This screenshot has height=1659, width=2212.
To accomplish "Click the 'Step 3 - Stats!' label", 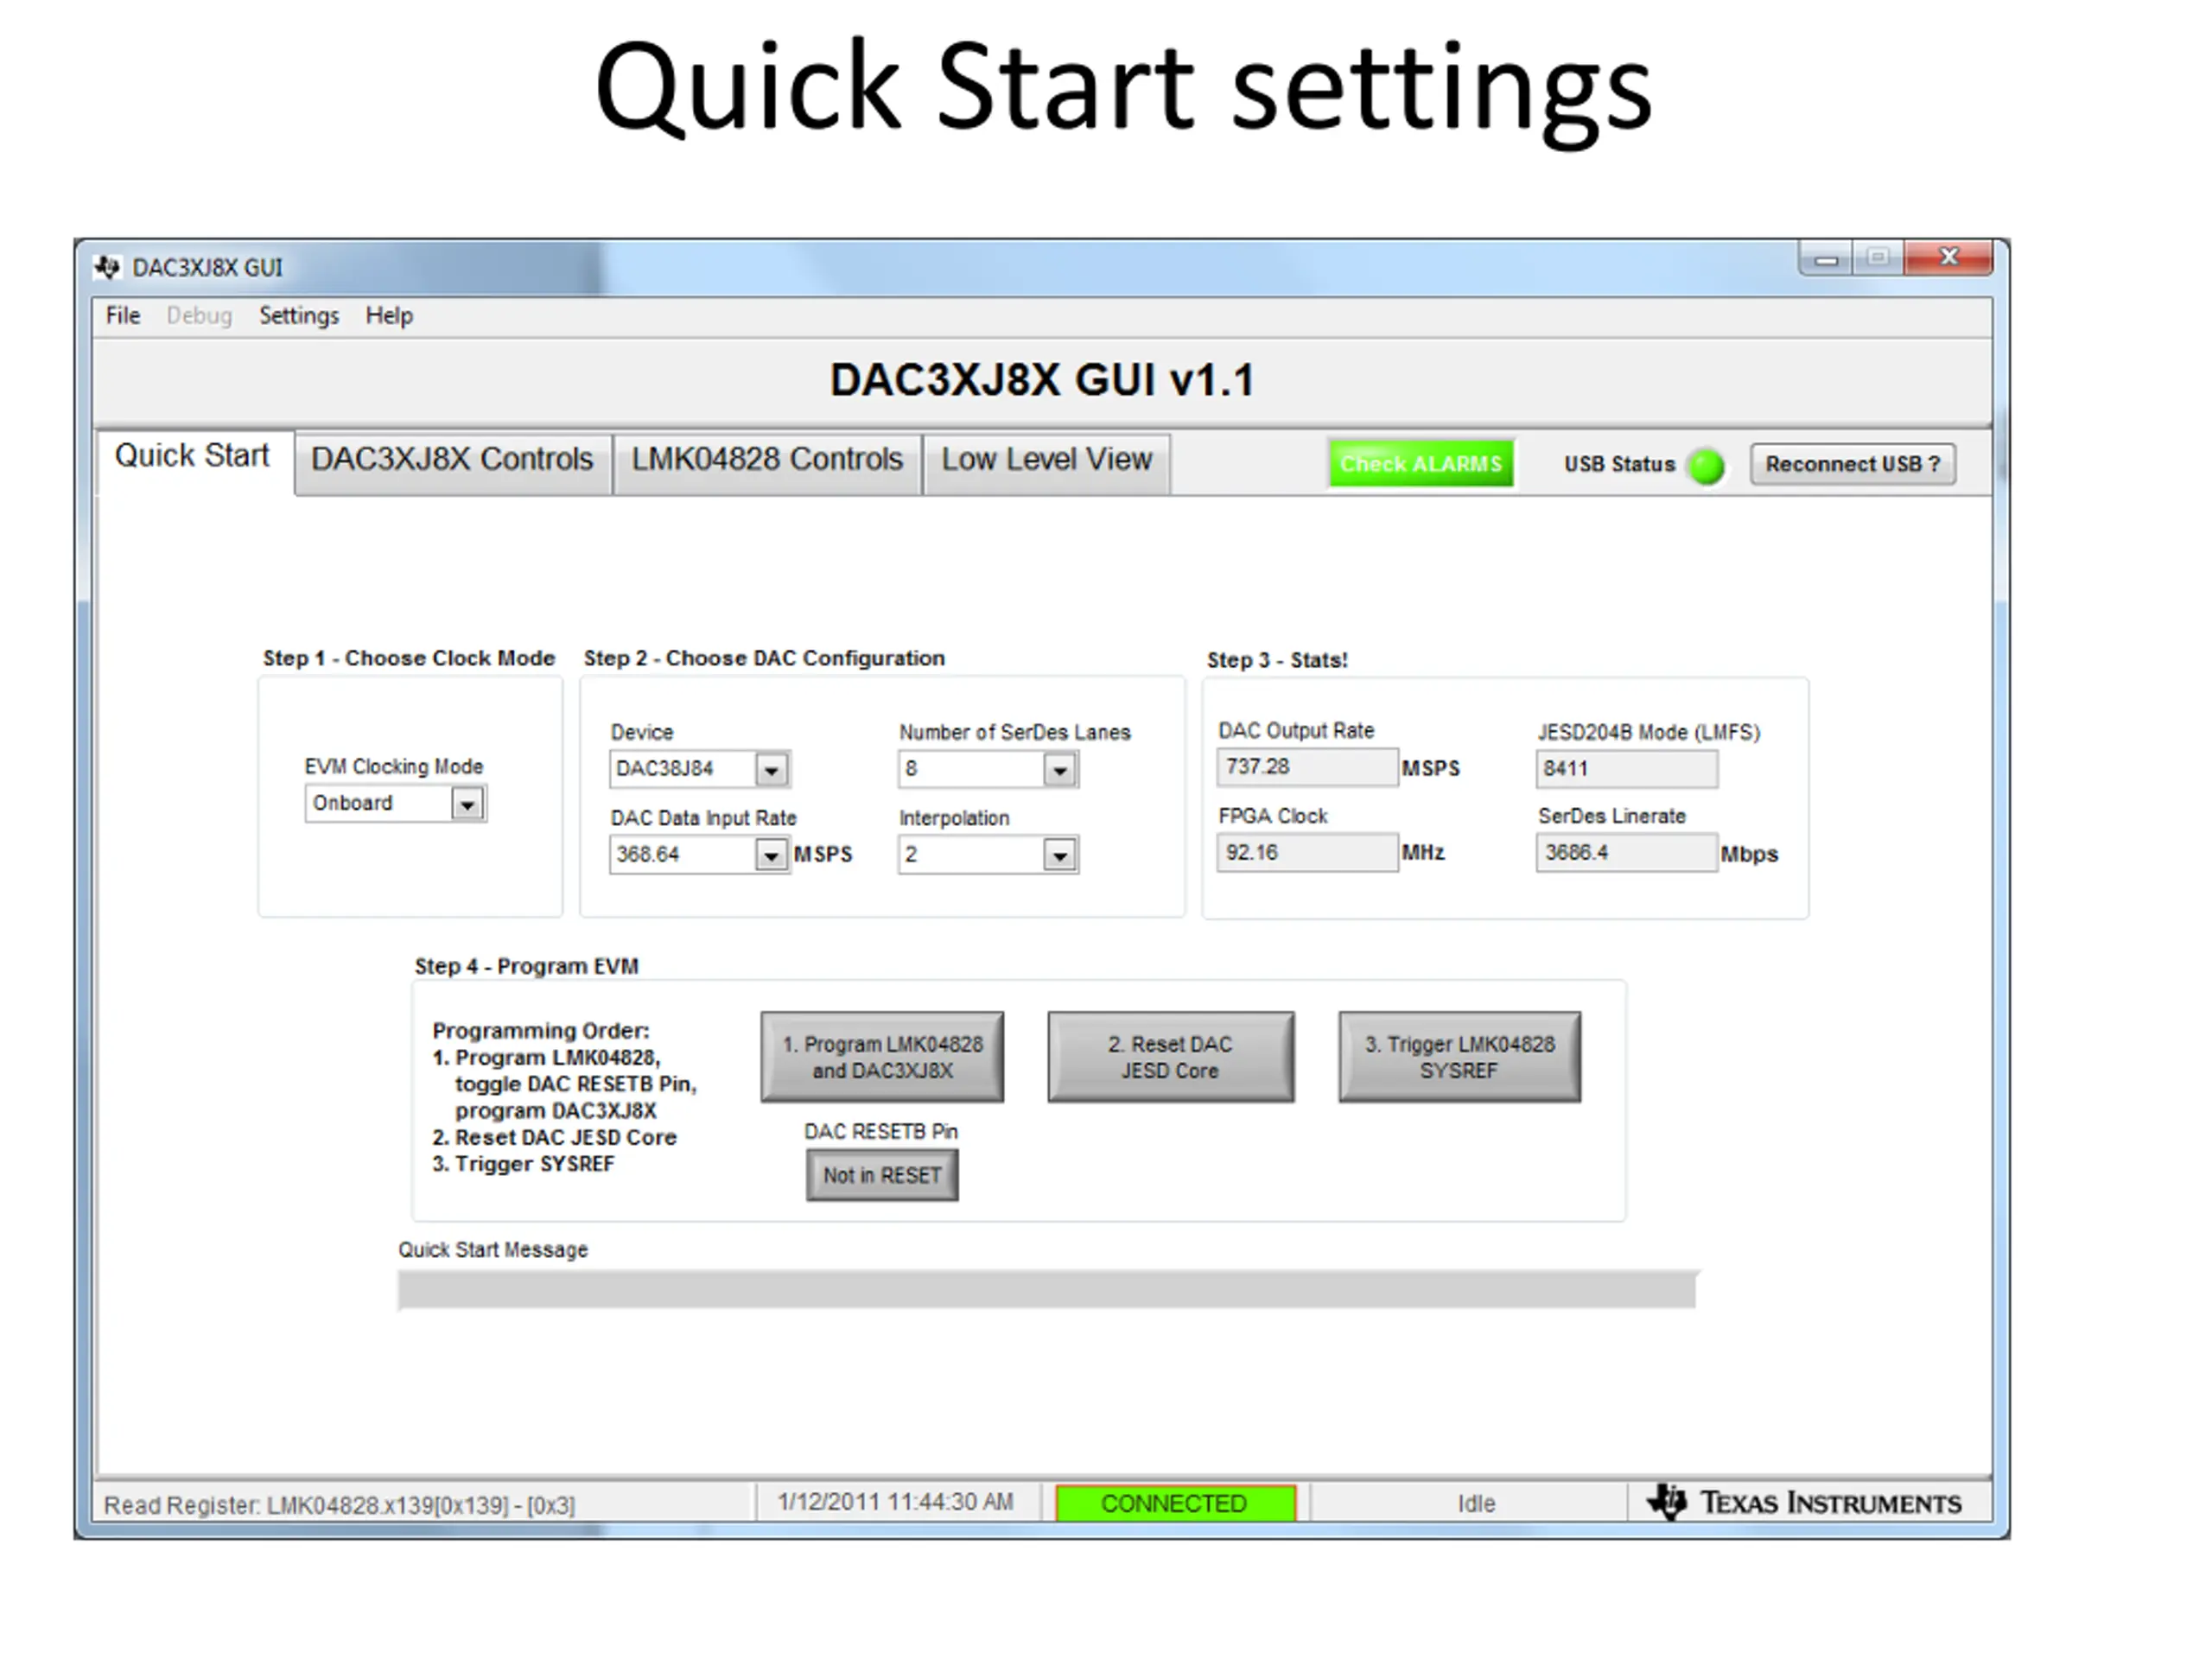I will pos(1277,660).
